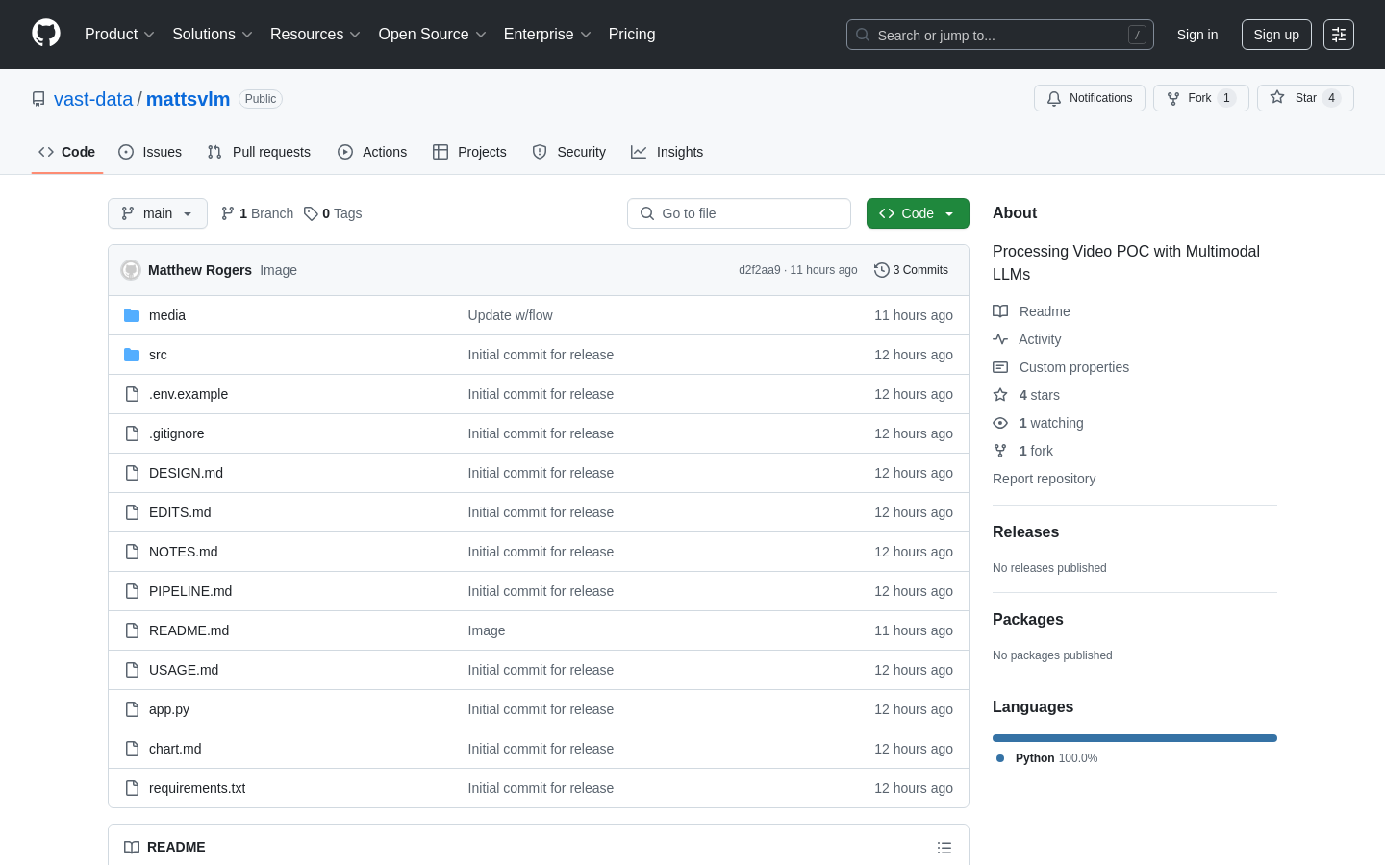Click the Sign in link
1385x865 pixels.
[1197, 35]
